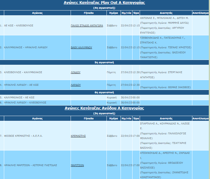Click the ΚΑΛΥΜΝΙΑΚΟΣ - ΑΕ ΚΩΣ match entry
Image resolution: width=210 pixels, height=179 pixels.
(x=19, y=97)
